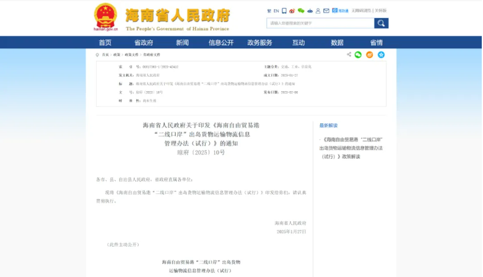This screenshot has height=277, width=483.
Task: Click the share icon above the document box
Action: pyautogui.click(x=349, y=55)
